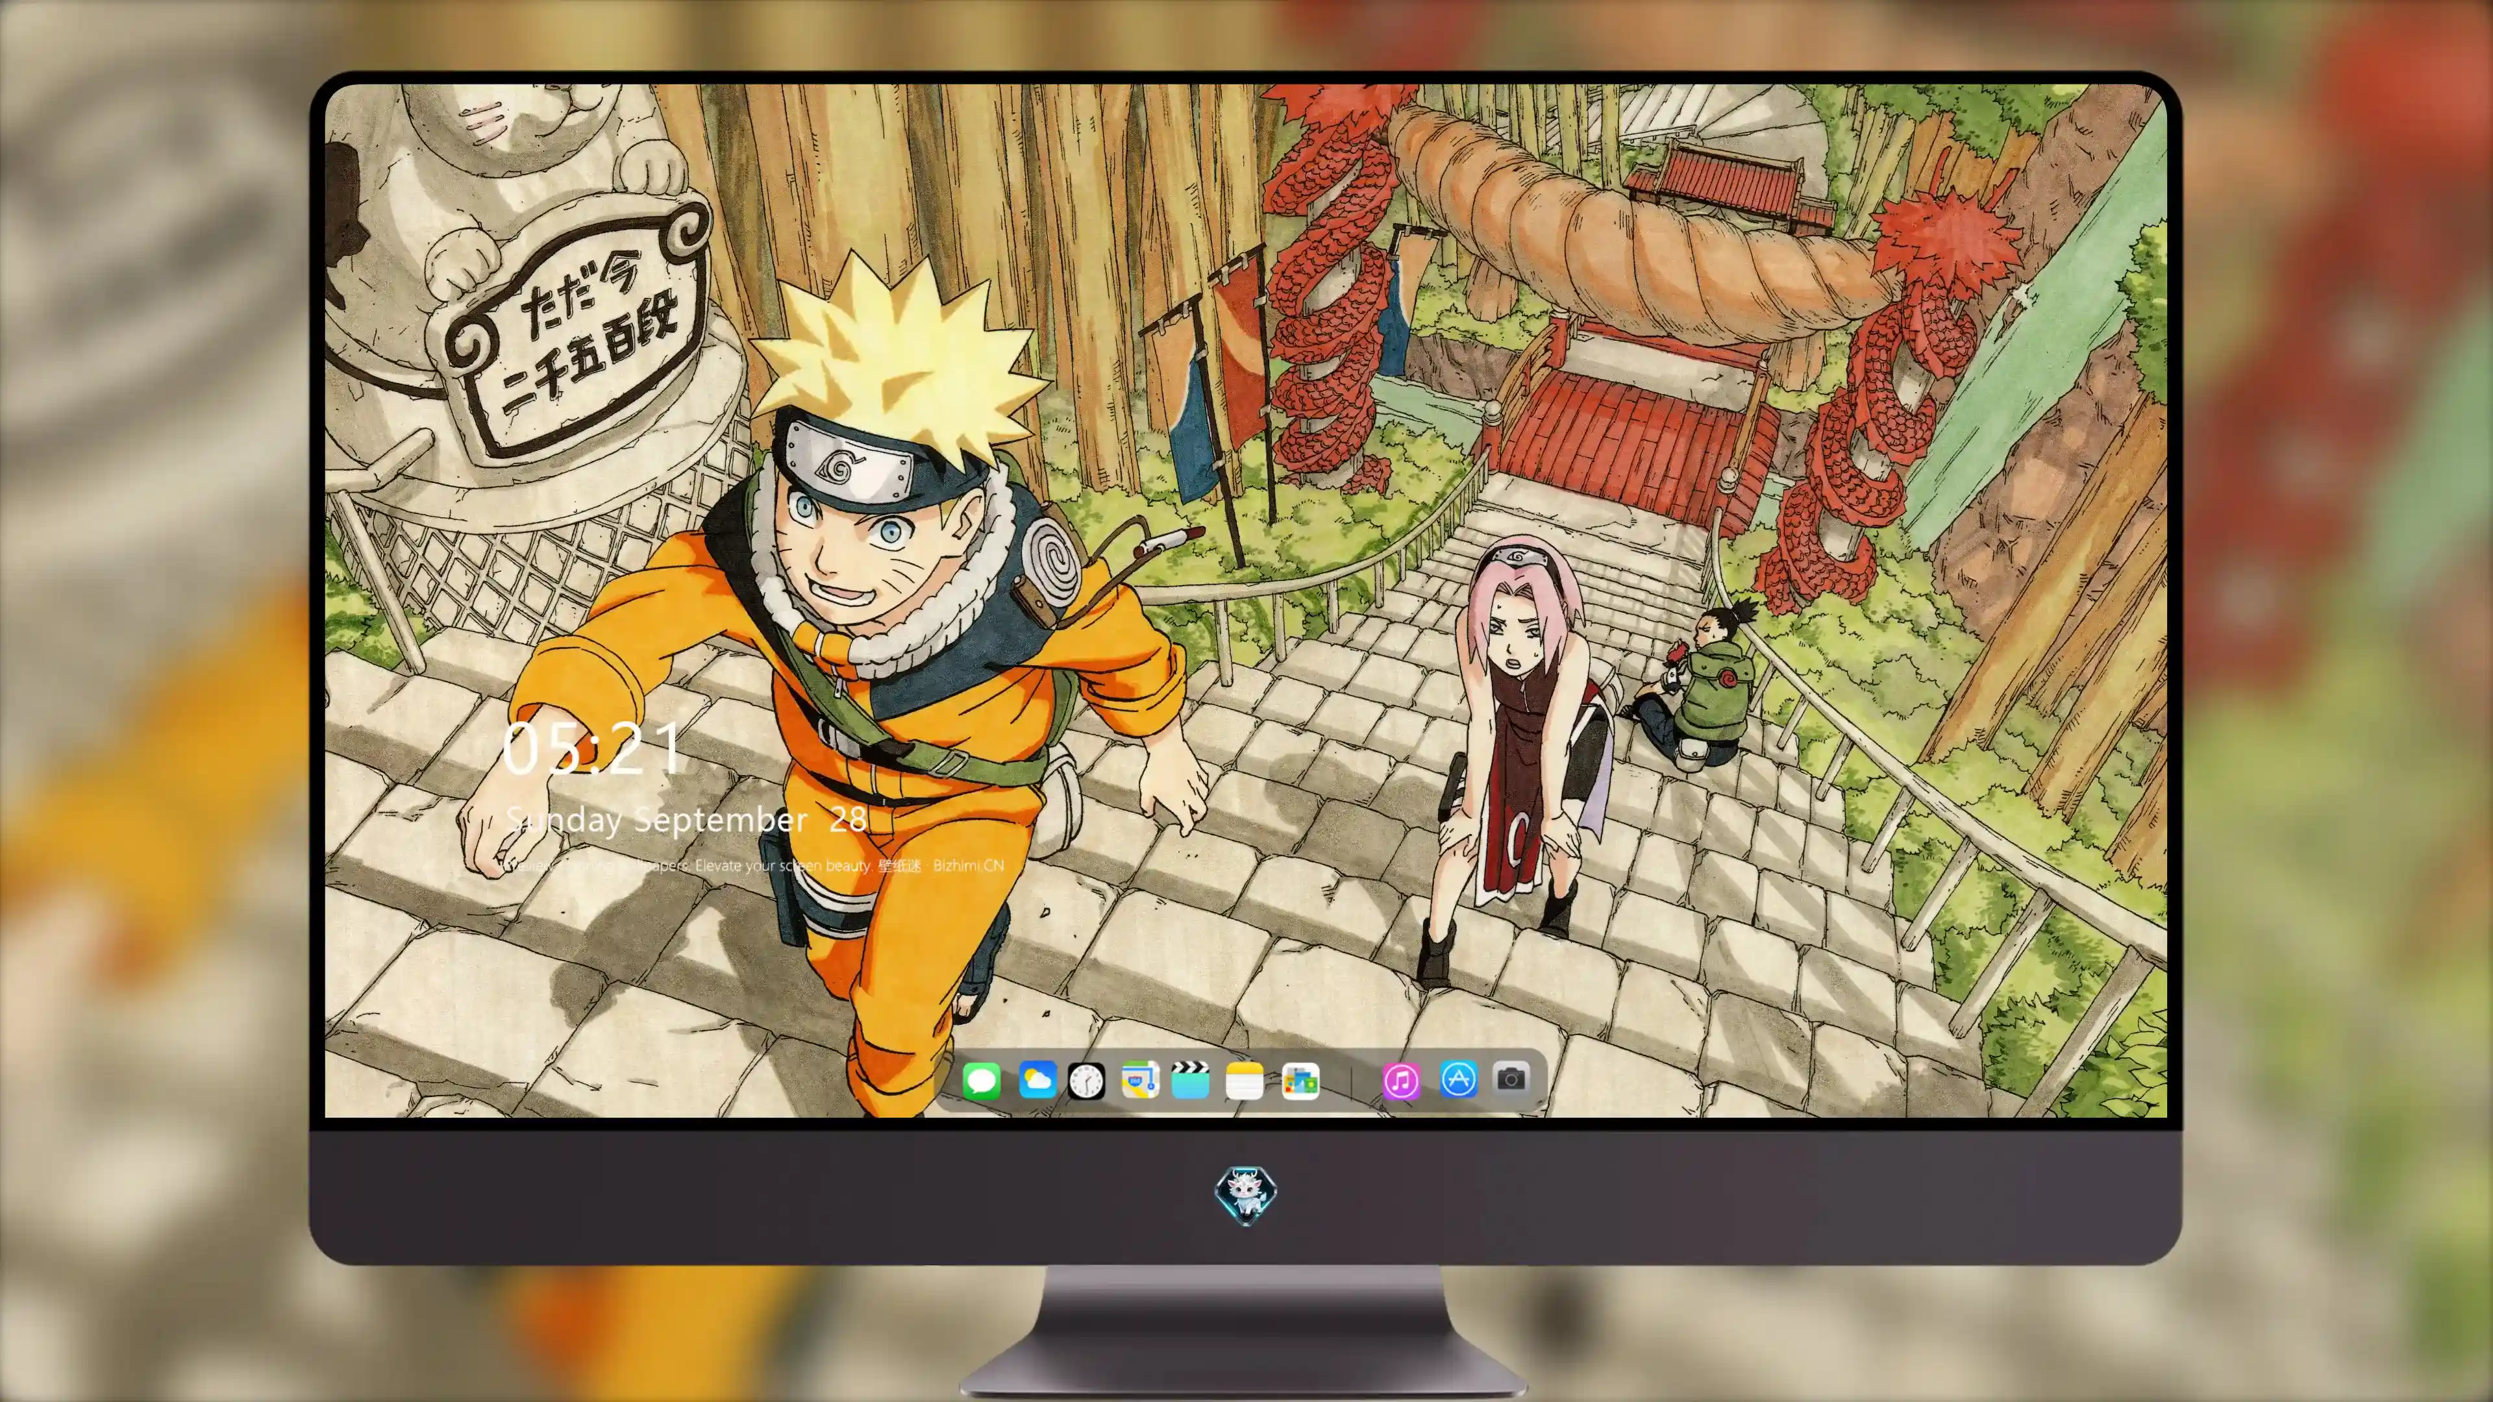
Task: Open the App Store from the dock
Action: pos(1457,1078)
